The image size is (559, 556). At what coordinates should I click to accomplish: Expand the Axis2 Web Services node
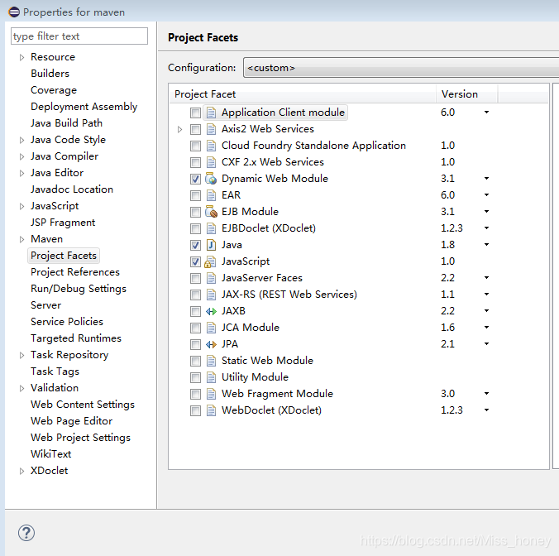pos(180,129)
